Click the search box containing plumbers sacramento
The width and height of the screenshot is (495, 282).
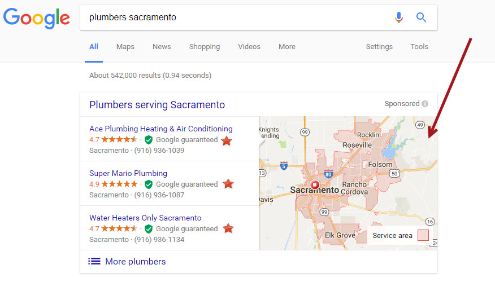click(x=237, y=17)
